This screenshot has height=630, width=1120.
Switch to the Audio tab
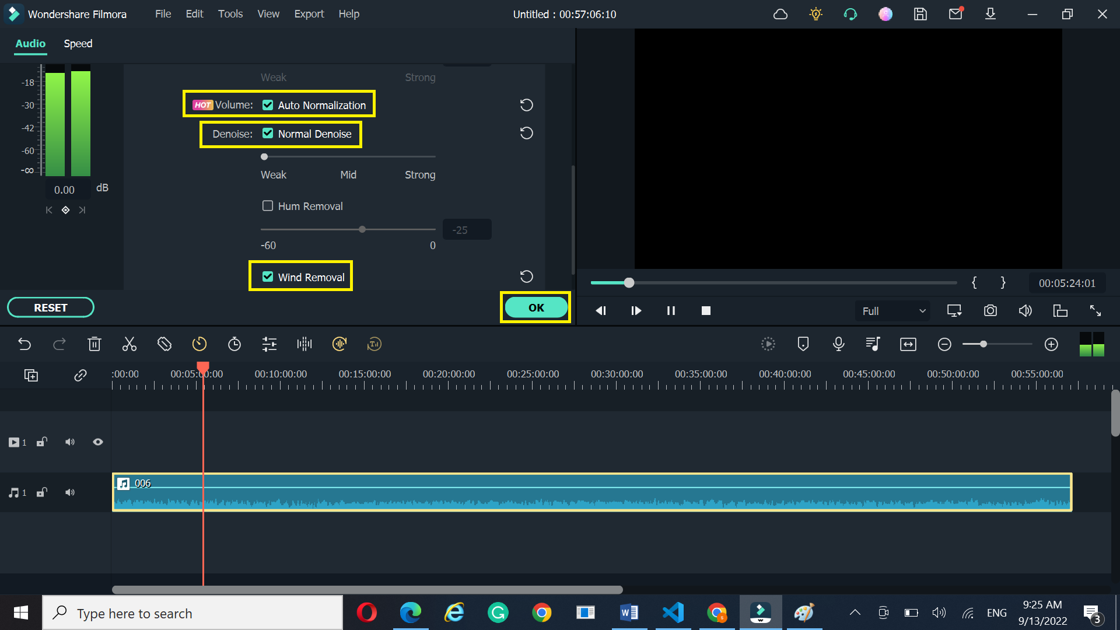pyautogui.click(x=30, y=43)
